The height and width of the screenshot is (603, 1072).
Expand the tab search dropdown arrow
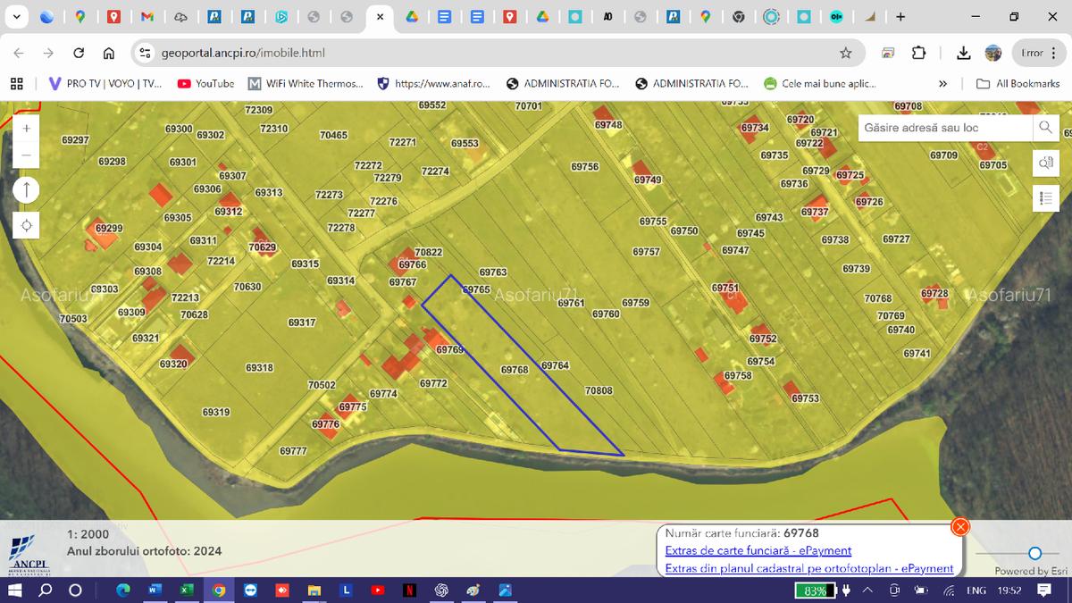[16, 16]
